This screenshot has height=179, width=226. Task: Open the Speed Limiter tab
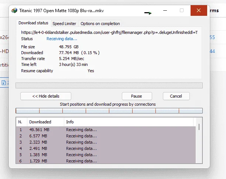click(x=64, y=24)
